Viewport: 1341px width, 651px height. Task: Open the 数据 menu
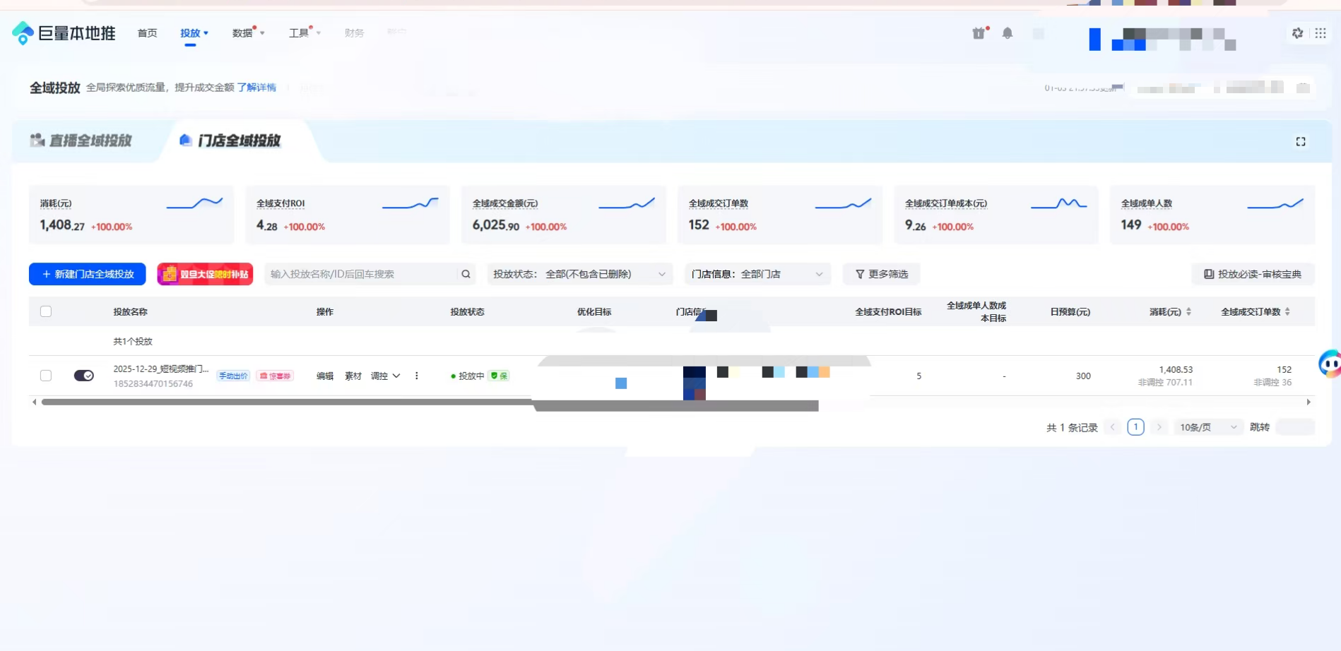247,33
